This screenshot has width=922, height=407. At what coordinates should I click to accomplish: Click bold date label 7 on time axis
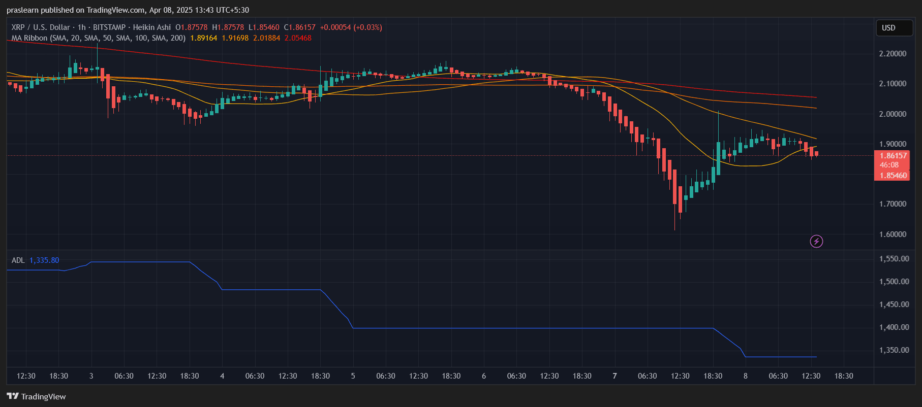tap(614, 376)
